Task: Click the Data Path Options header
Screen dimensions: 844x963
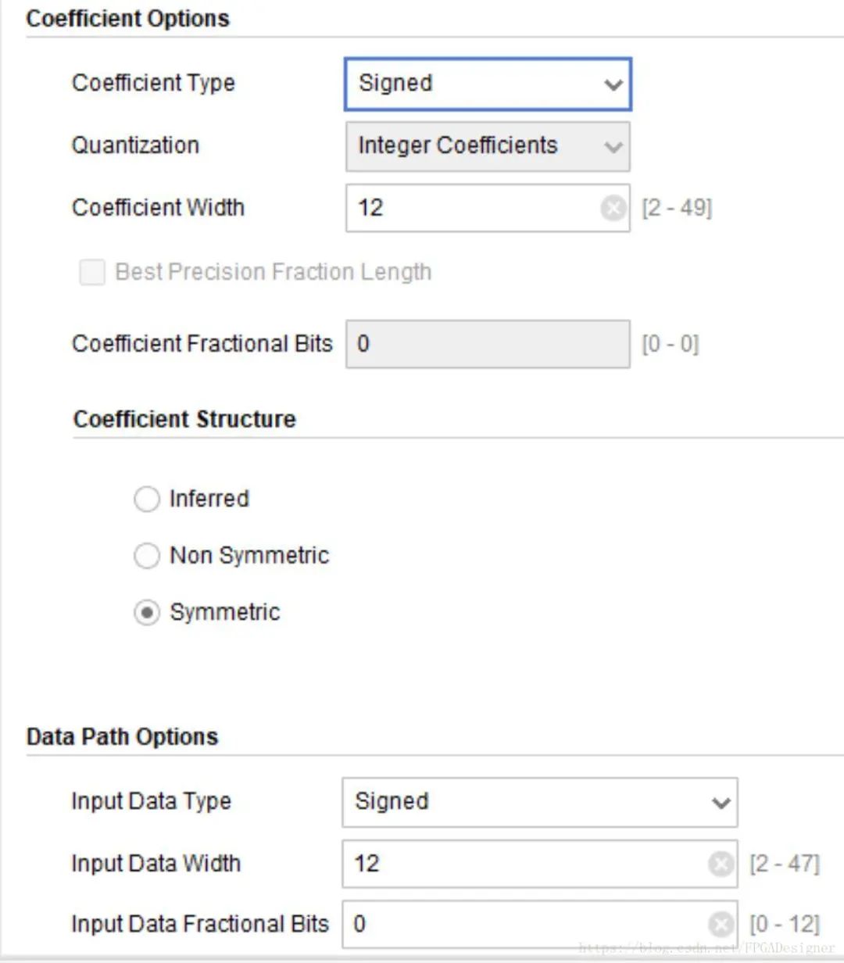Action: click(122, 736)
